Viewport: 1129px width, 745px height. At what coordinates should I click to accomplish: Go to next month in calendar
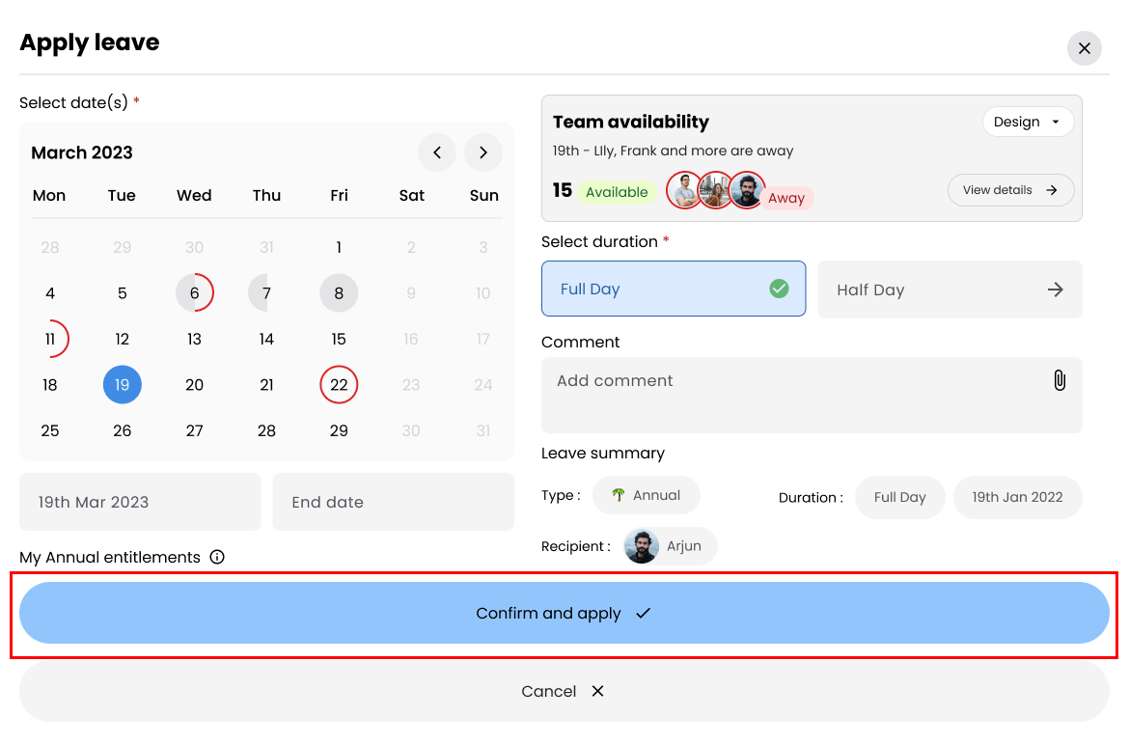(483, 152)
